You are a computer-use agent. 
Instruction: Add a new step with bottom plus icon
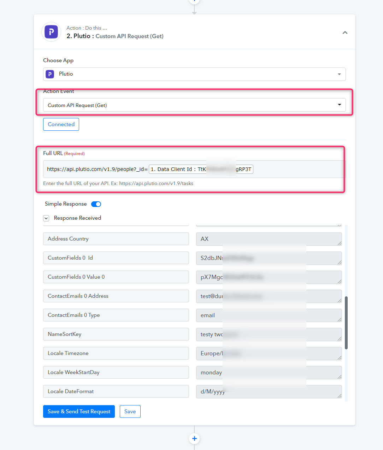point(194,439)
